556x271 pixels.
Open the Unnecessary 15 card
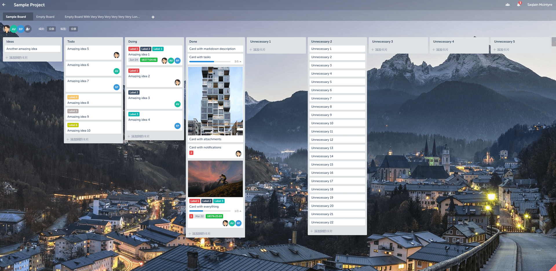[337, 165]
